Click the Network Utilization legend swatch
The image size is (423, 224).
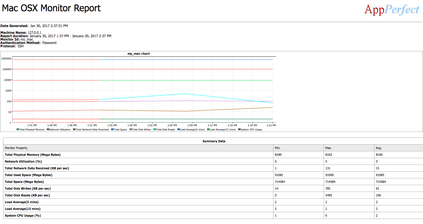(x=48, y=130)
